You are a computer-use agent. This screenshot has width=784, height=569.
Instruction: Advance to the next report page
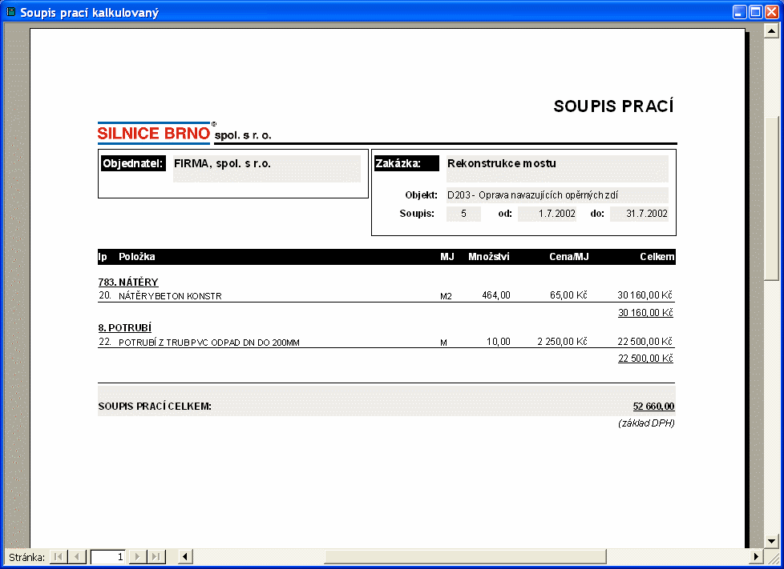click(x=138, y=556)
